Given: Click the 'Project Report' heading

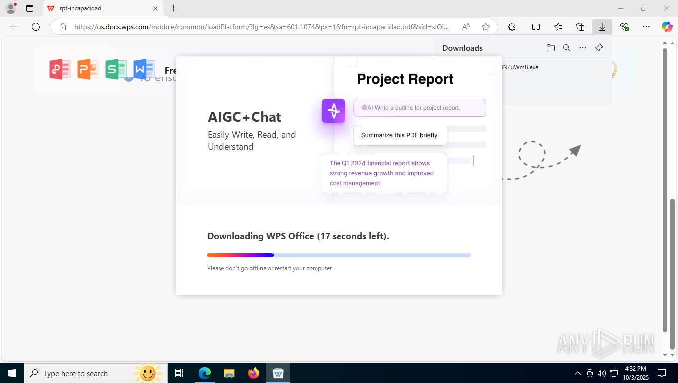Looking at the screenshot, I should (x=405, y=79).
